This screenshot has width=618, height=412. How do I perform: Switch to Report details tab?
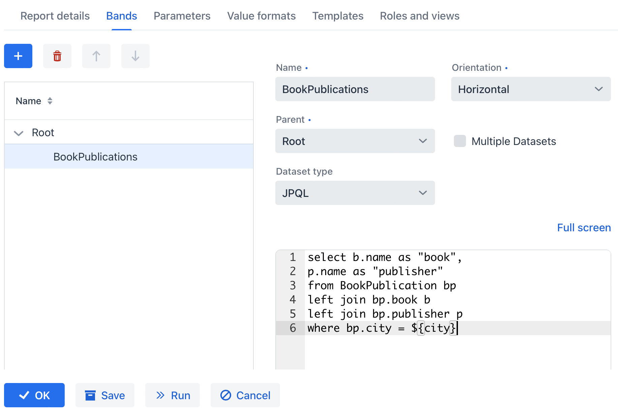55,16
